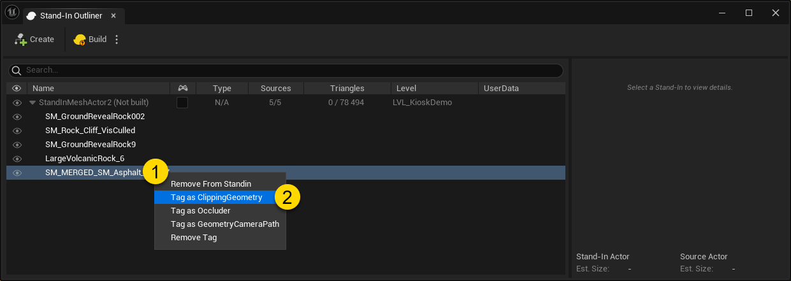Click the Create stand-in button

34,40
